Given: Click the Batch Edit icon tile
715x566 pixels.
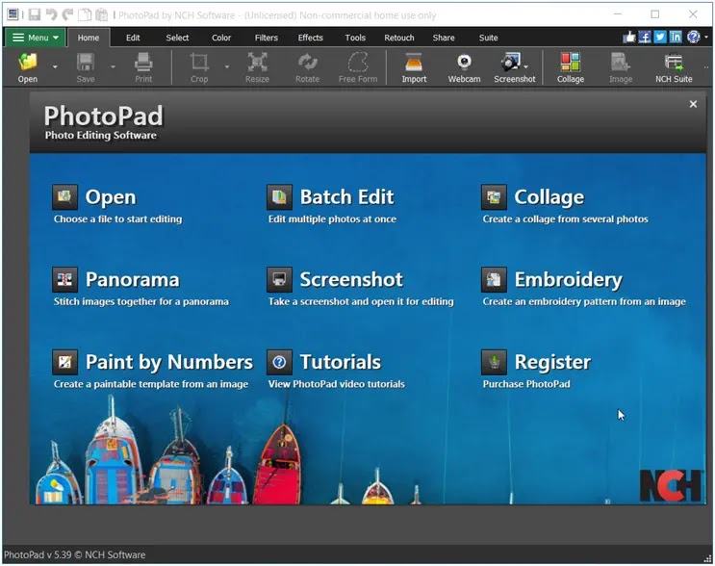Looking at the screenshot, I should (279, 197).
